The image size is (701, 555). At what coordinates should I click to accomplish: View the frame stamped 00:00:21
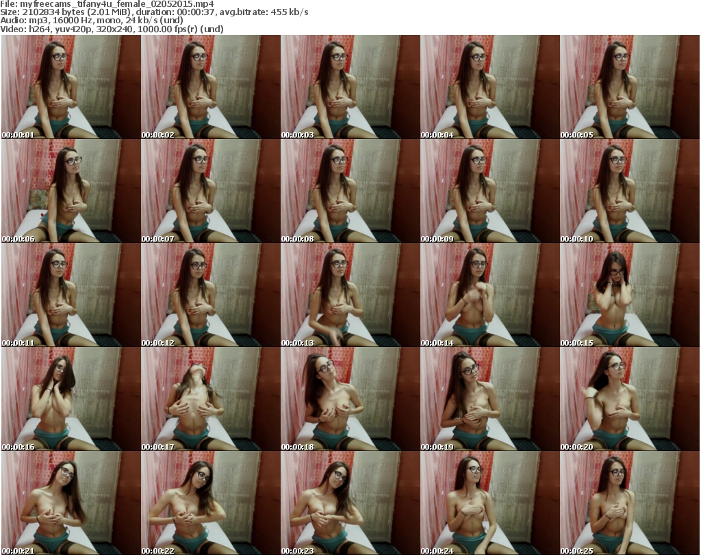(x=71, y=503)
